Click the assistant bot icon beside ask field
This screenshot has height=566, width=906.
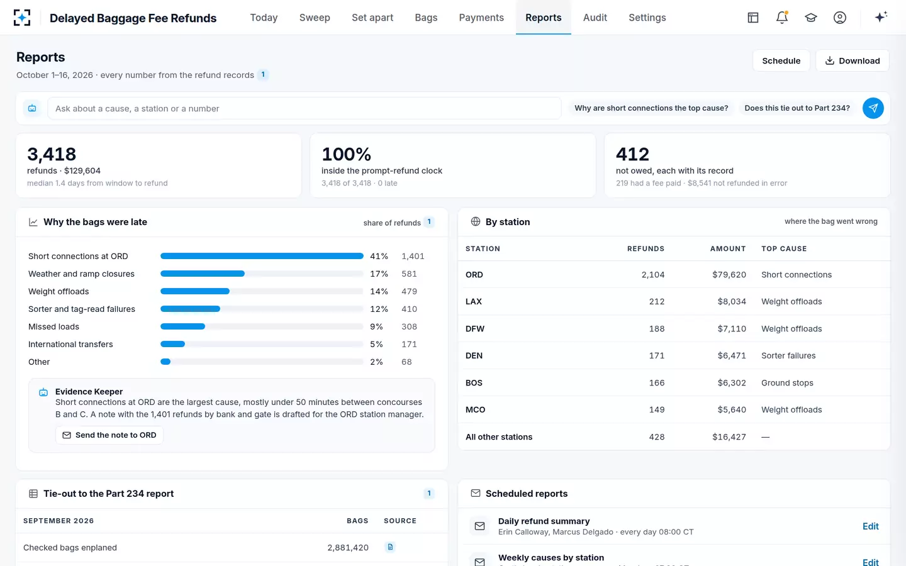point(32,108)
